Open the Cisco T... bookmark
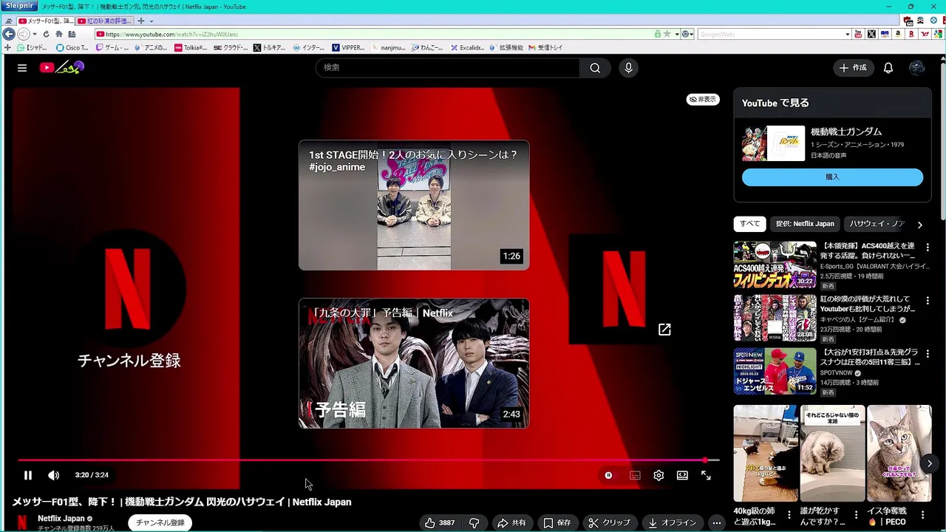This screenshot has width=946, height=532. (72, 47)
